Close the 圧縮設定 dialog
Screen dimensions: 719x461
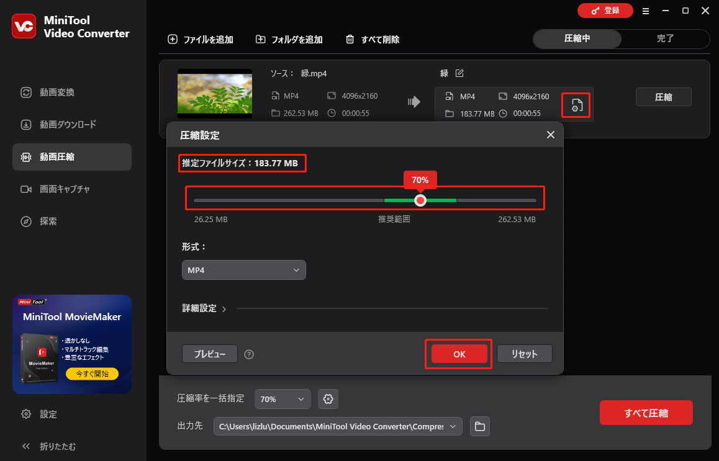click(551, 135)
